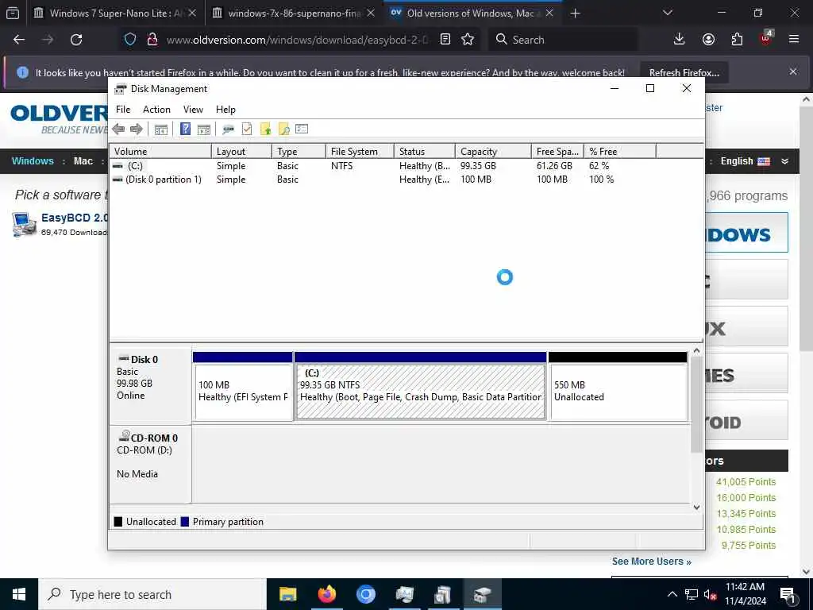Screen dimensions: 813x610
Task: Click the oldversion.com address bar
Action: 297,40
